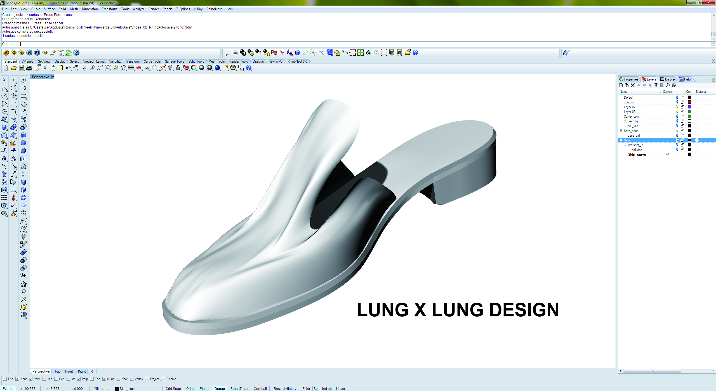
Task: Toggle visibility bulb of contour layer
Action: (677, 102)
